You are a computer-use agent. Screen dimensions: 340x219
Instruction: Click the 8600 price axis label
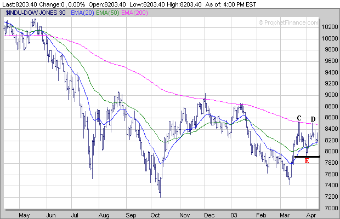pos(331,117)
